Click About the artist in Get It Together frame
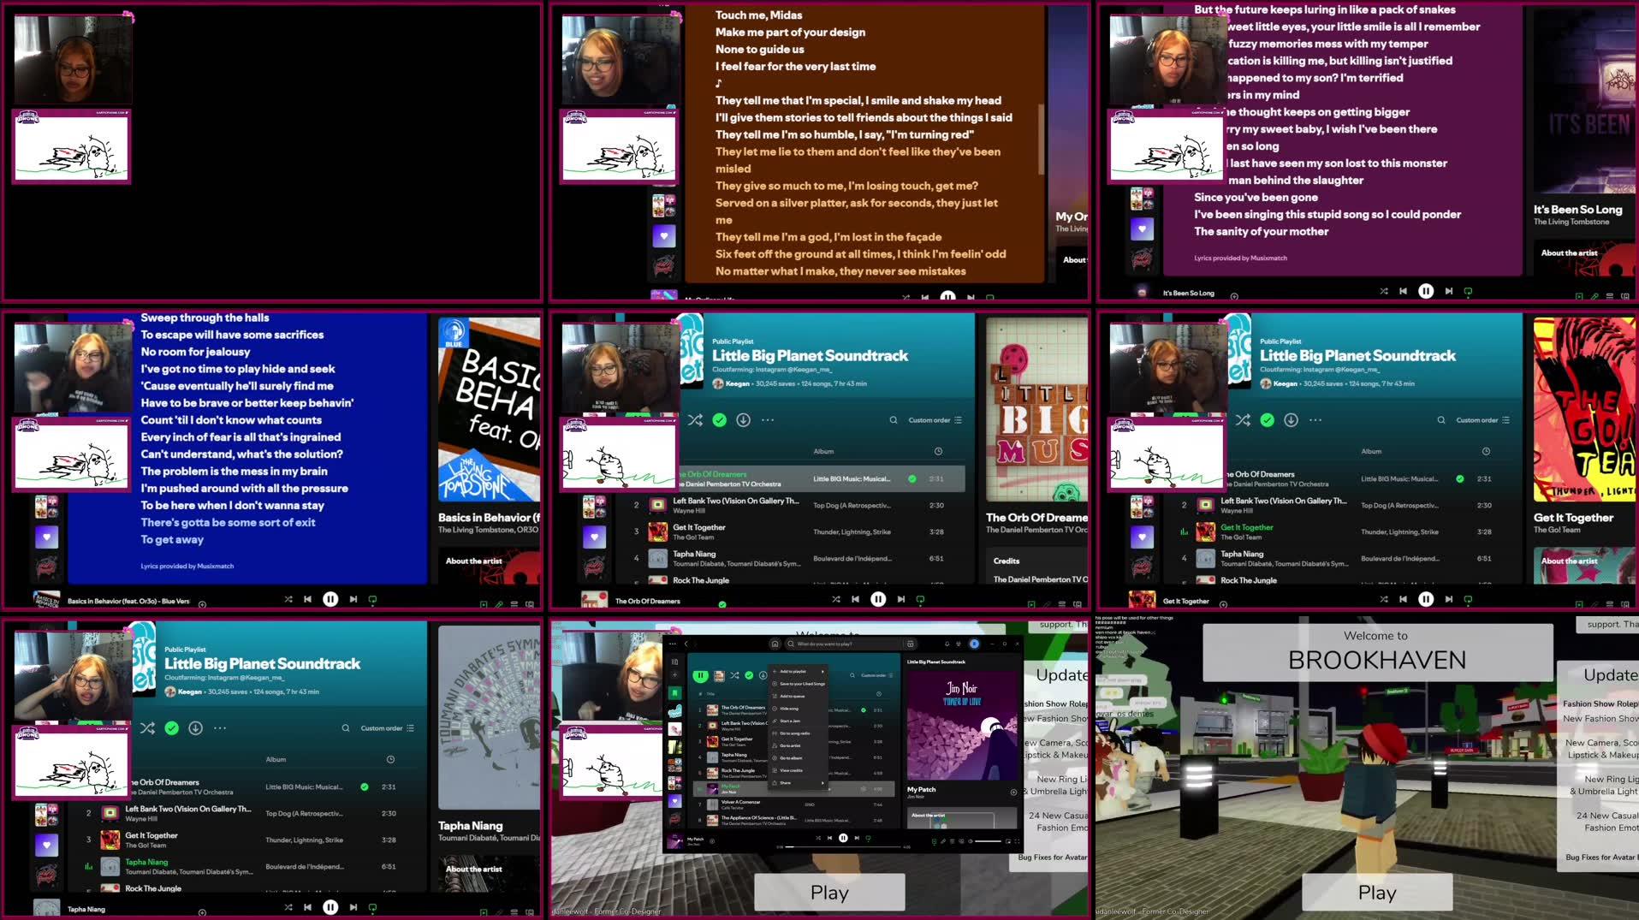 point(1569,561)
